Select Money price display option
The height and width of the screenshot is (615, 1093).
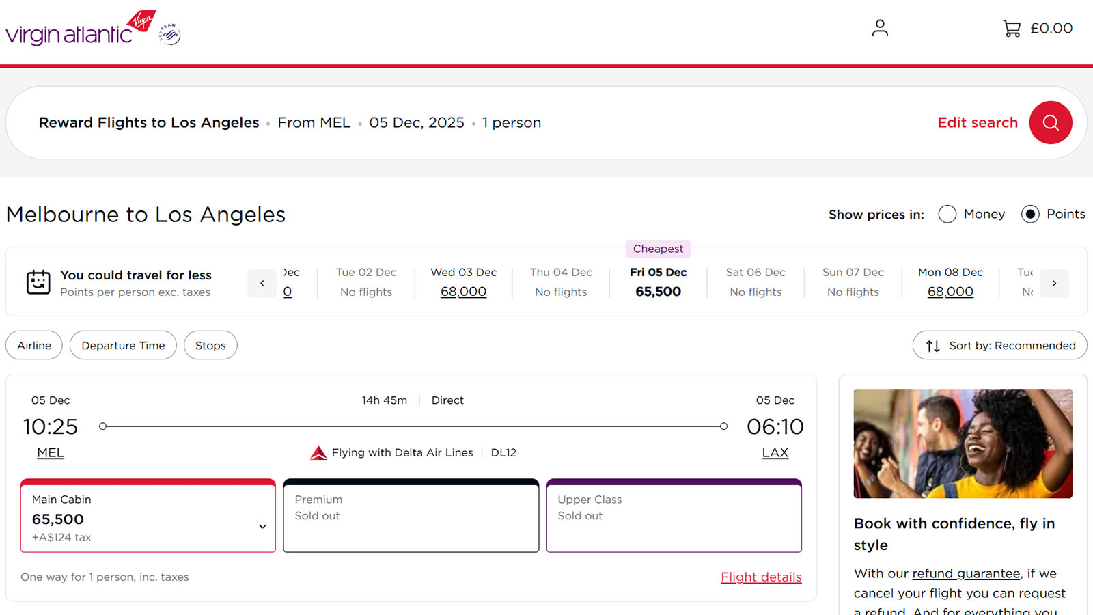(947, 214)
